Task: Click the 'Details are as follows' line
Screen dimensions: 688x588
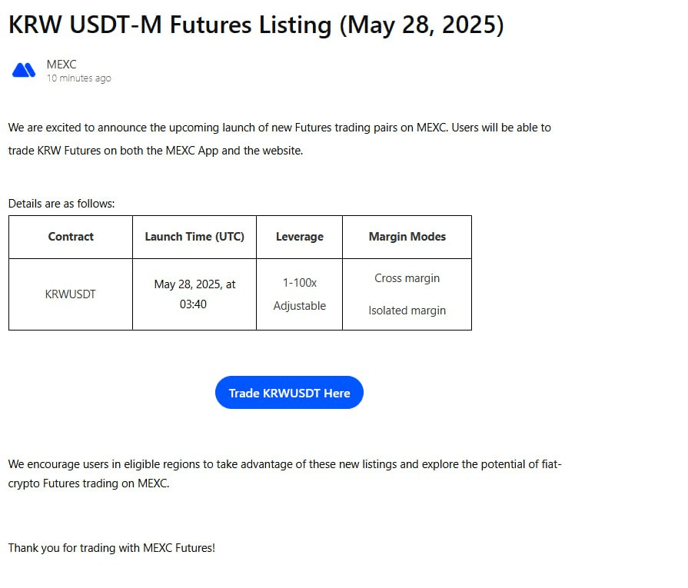Action: pyautogui.click(x=61, y=204)
